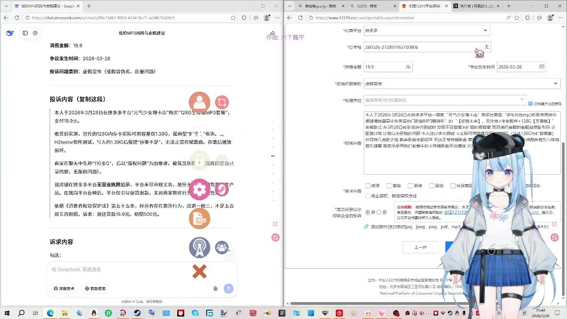Open Windows Start menu
Screen dimensions: 567x319
pyautogui.click(x=7, y=313)
